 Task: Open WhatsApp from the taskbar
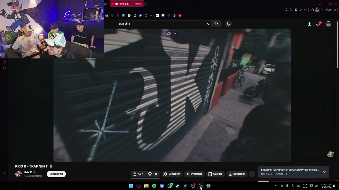pyautogui.click(x=170, y=186)
